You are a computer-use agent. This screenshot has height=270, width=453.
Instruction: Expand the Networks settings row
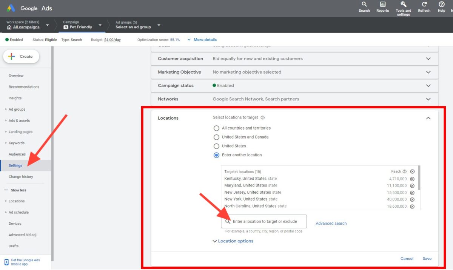point(428,99)
